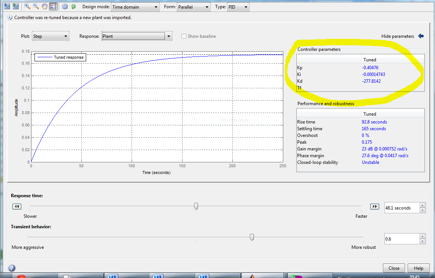Click the Kd value -277.8142
The width and height of the screenshot is (435, 278).
pyautogui.click(x=371, y=81)
